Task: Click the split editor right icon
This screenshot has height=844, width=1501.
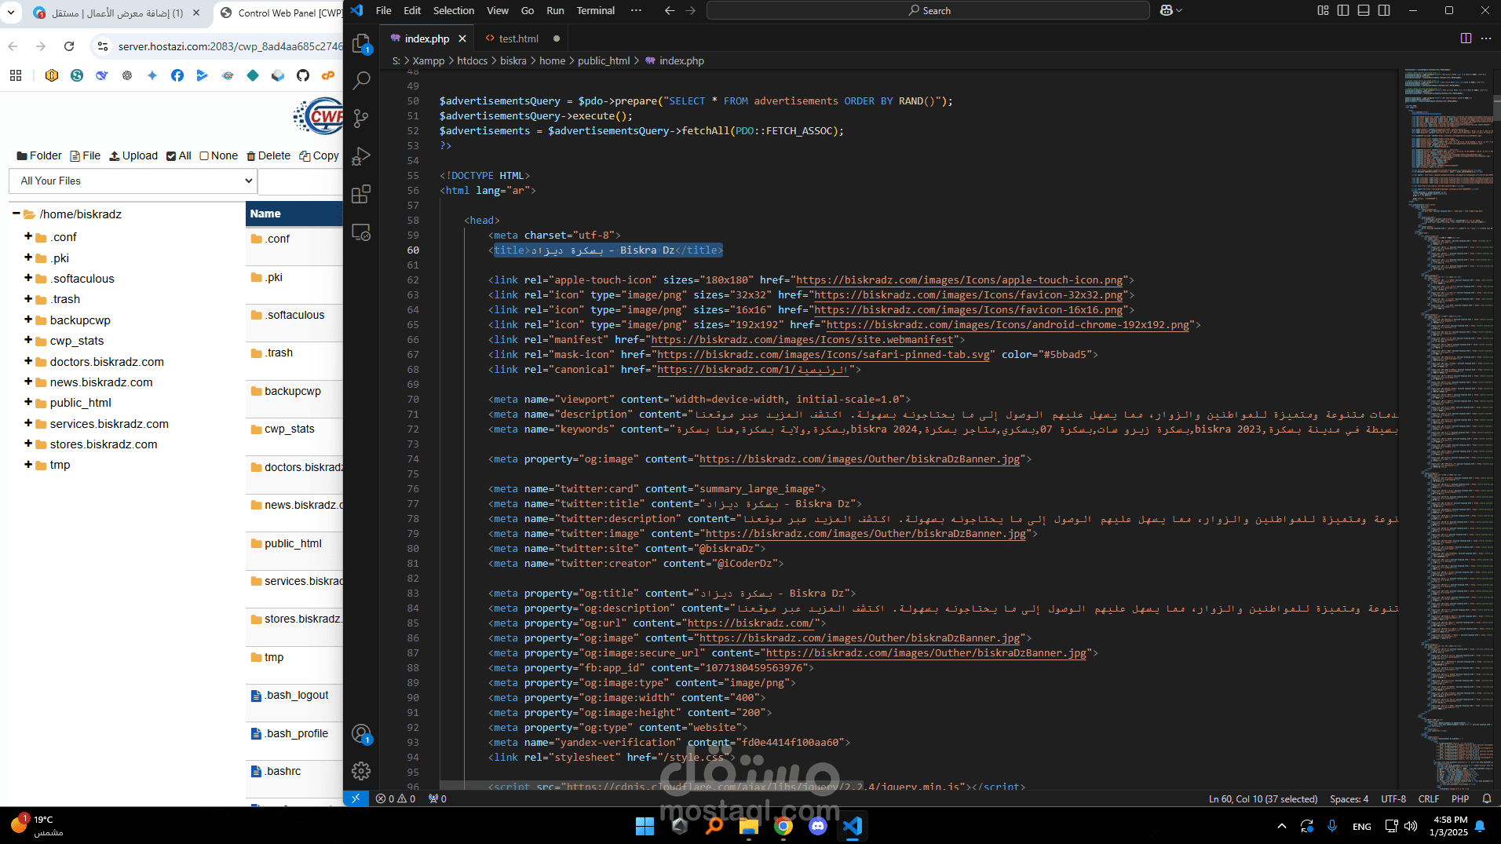Action: [1466, 38]
